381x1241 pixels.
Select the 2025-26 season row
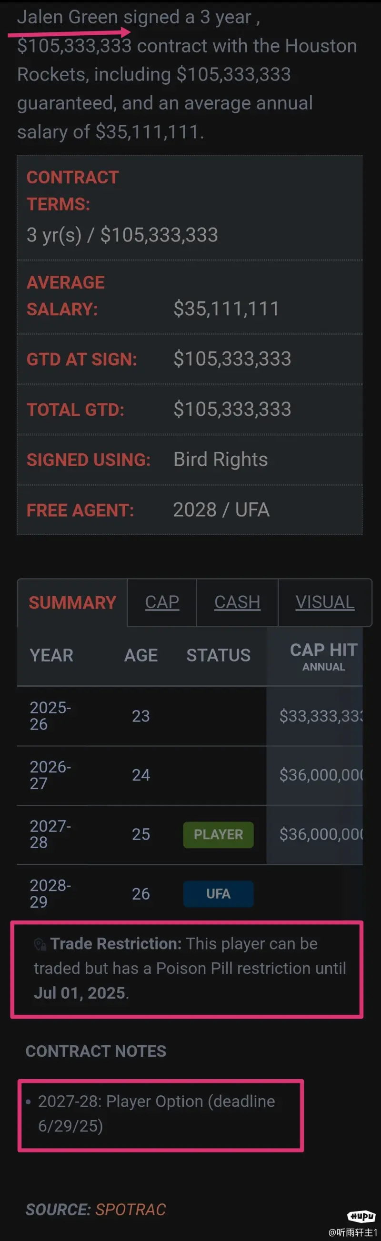[190, 716]
